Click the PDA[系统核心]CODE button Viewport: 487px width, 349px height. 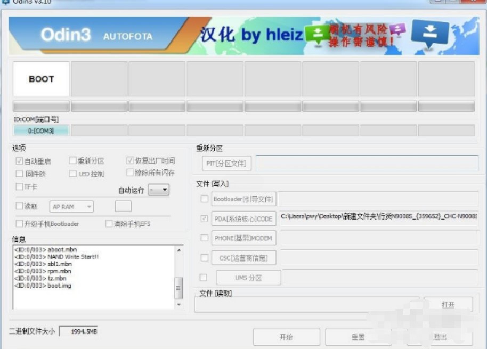pyautogui.click(x=243, y=218)
